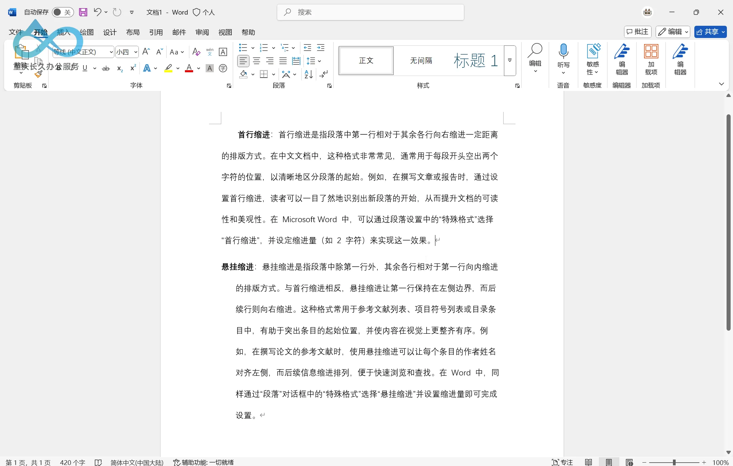Switch to the 布局 tab
The height and width of the screenshot is (466, 733).
[x=133, y=32]
